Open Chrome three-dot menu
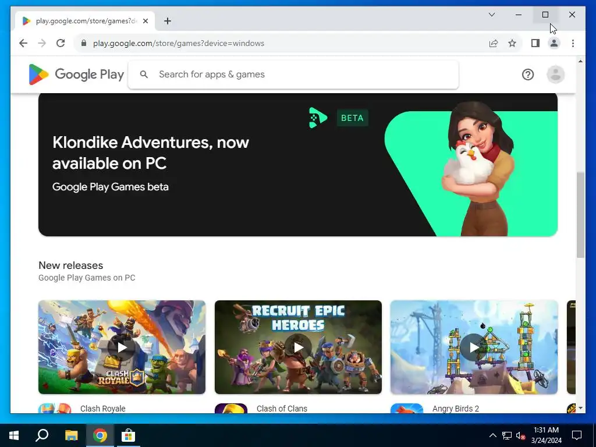 point(573,43)
